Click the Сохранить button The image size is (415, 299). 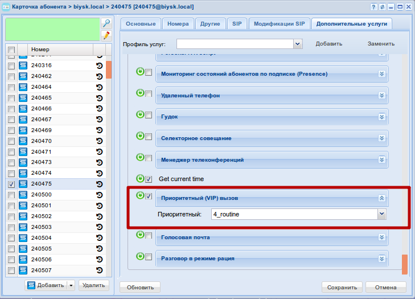342,288
